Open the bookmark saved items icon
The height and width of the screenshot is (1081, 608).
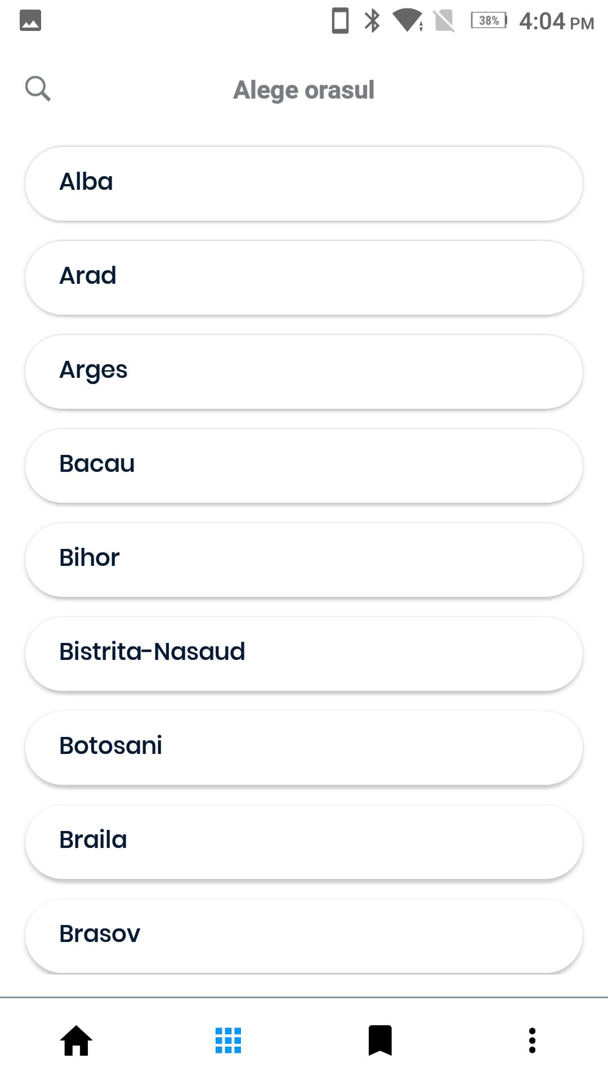pyautogui.click(x=380, y=1040)
